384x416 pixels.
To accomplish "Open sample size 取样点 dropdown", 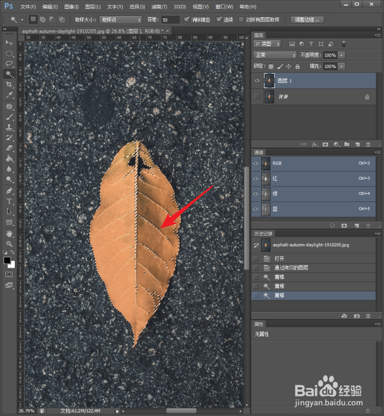I will coord(121,19).
